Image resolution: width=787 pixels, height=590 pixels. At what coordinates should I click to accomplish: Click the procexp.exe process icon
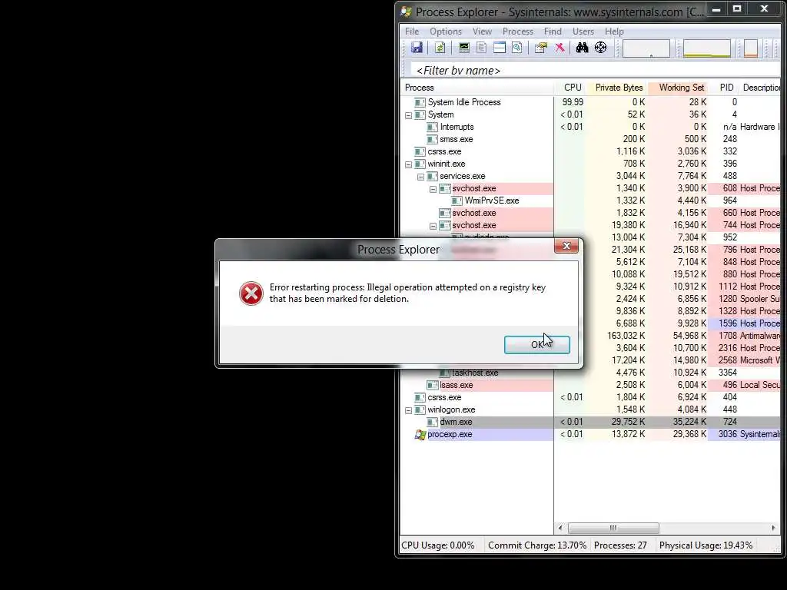(420, 435)
